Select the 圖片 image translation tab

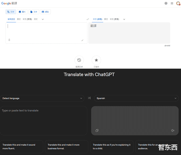[22, 12]
